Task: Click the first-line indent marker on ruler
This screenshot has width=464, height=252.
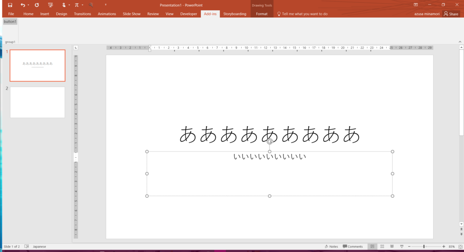Action: pos(150,47)
